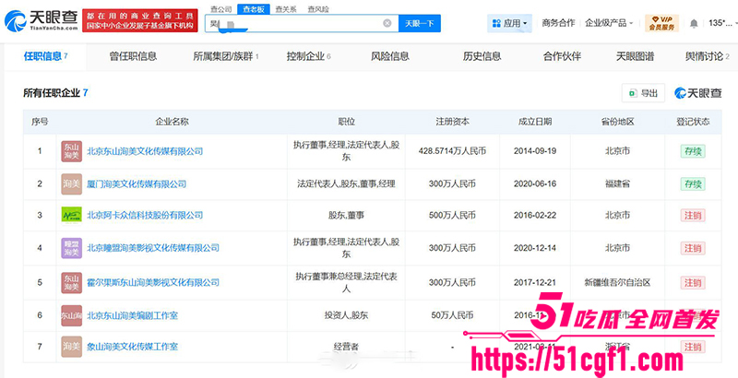This screenshot has height=378, width=738.
Task: Open 北京东山洵美文化传媒有限公司 link
Action: (145, 151)
